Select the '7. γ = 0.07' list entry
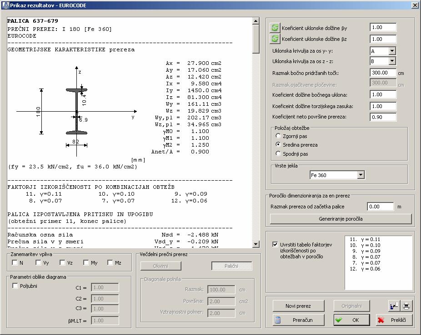The width and height of the screenshot is (421, 335). click(x=366, y=263)
